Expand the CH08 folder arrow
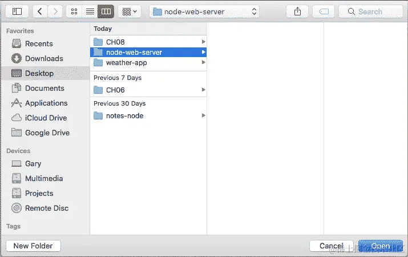 204,42
